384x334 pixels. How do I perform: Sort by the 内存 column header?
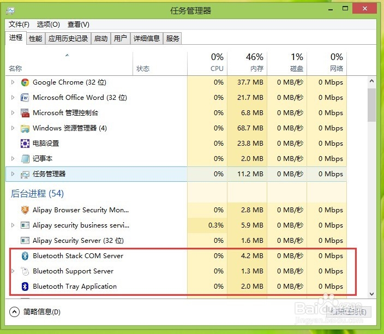[x=247, y=64]
